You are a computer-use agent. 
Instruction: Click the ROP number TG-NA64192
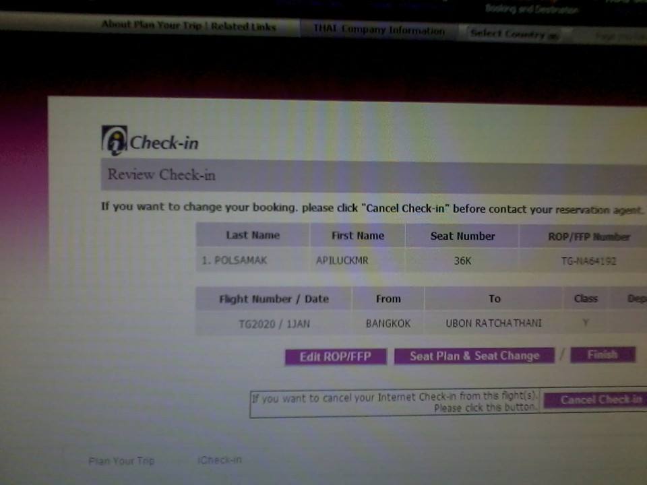(x=588, y=261)
